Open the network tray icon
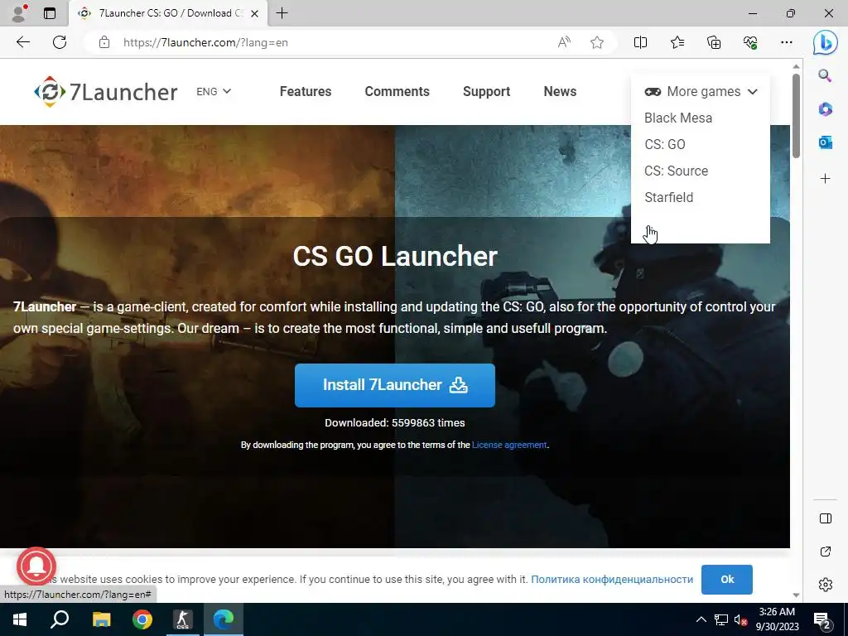Image resolution: width=848 pixels, height=636 pixels. 721,619
